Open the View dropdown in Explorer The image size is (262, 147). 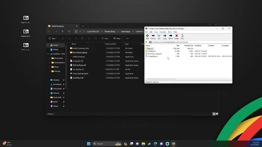coord(118,39)
